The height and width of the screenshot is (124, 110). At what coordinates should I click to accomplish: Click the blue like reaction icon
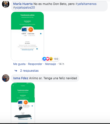click(45, 59)
